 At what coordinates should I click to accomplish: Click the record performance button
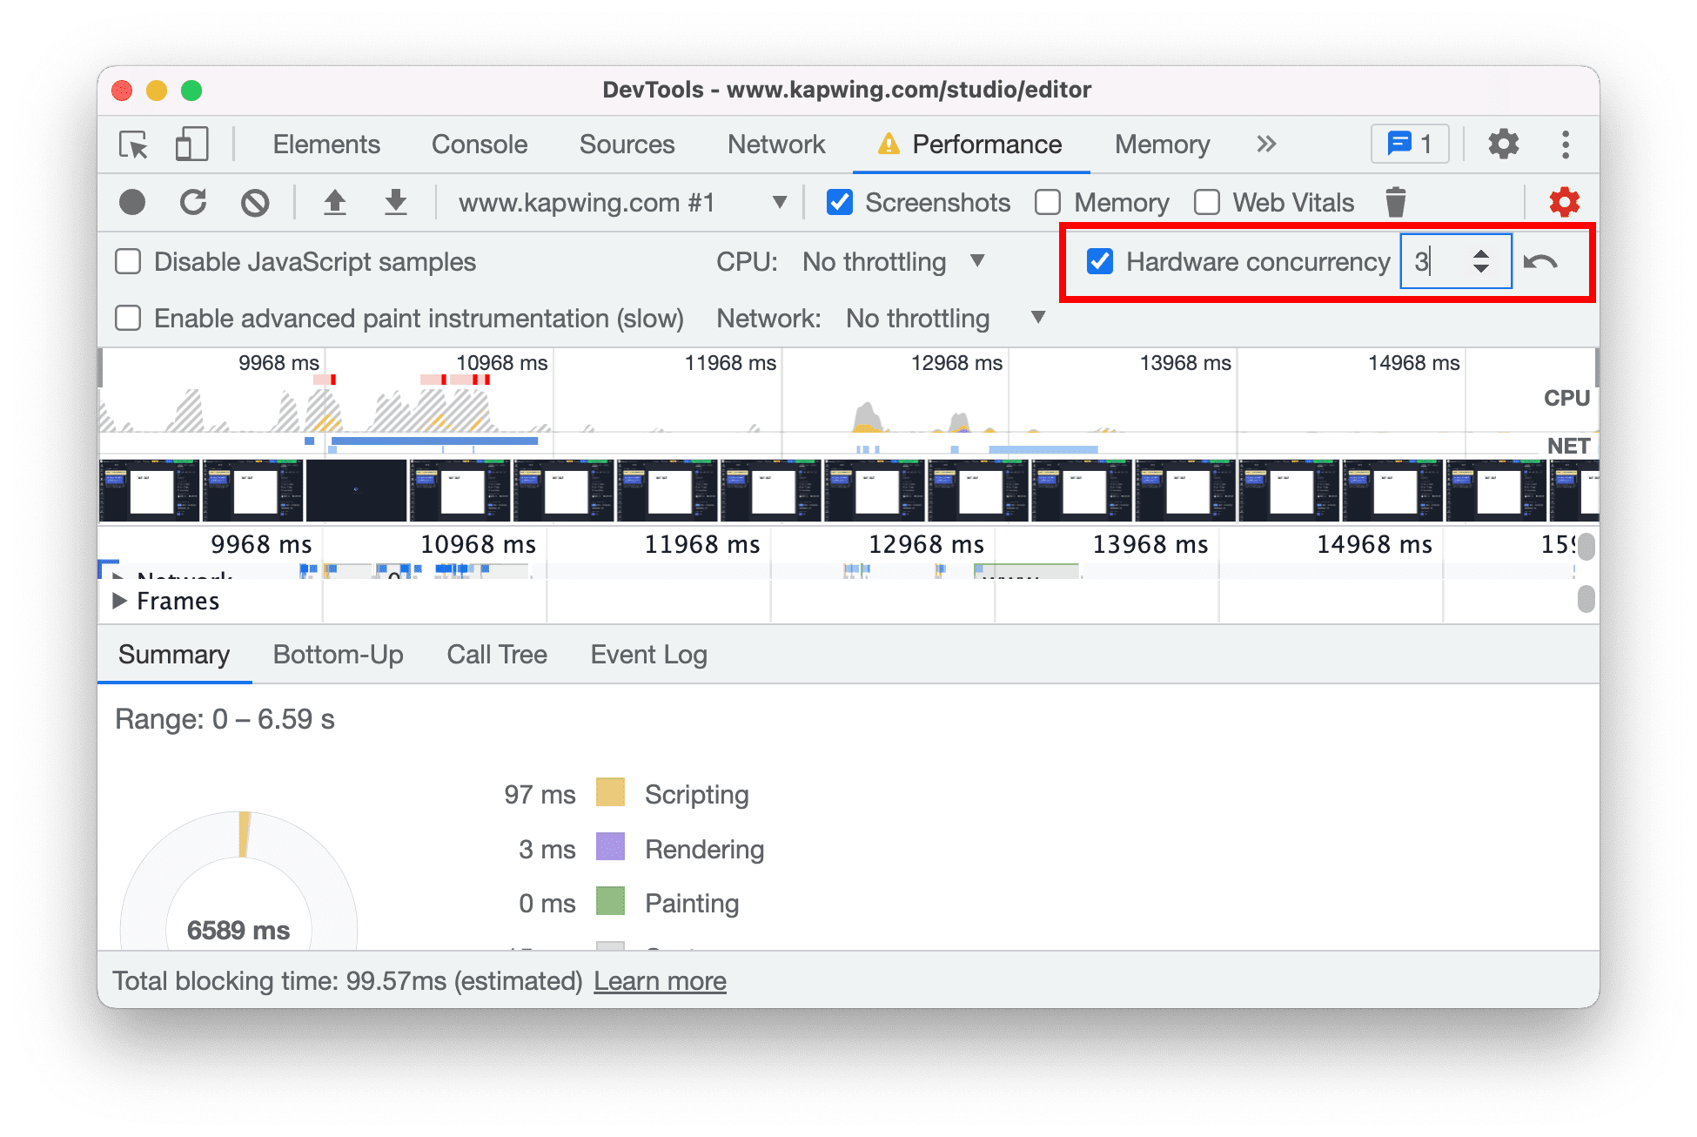point(130,202)
